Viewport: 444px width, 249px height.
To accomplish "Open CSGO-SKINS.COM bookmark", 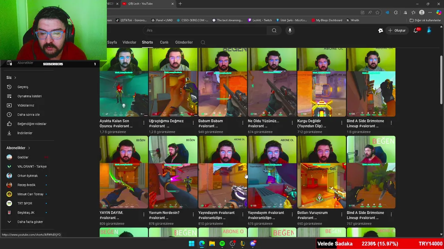I will pyautogui.click(x=193, y=20).
